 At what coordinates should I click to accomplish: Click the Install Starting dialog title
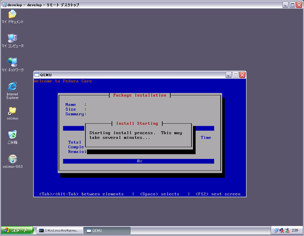pyautogui.click(x=137, y=124)
